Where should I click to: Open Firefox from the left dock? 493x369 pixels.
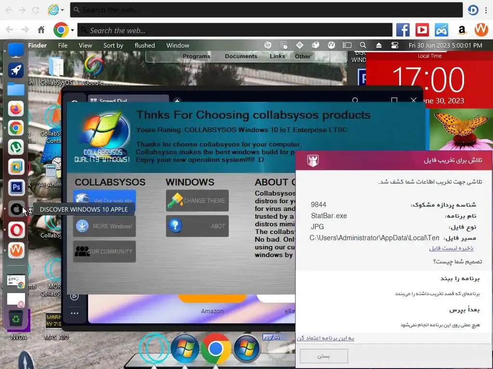16,109
